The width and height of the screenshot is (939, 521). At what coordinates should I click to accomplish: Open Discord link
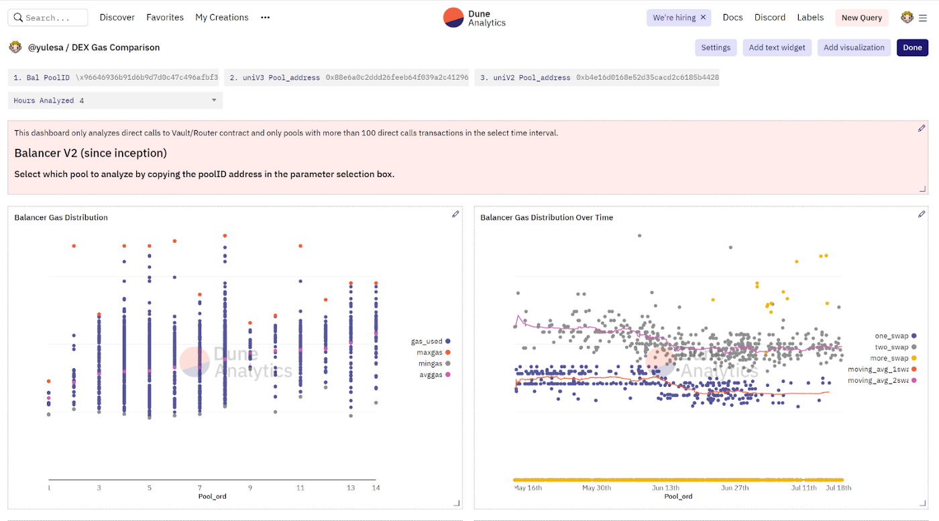(x=770, y=17)
